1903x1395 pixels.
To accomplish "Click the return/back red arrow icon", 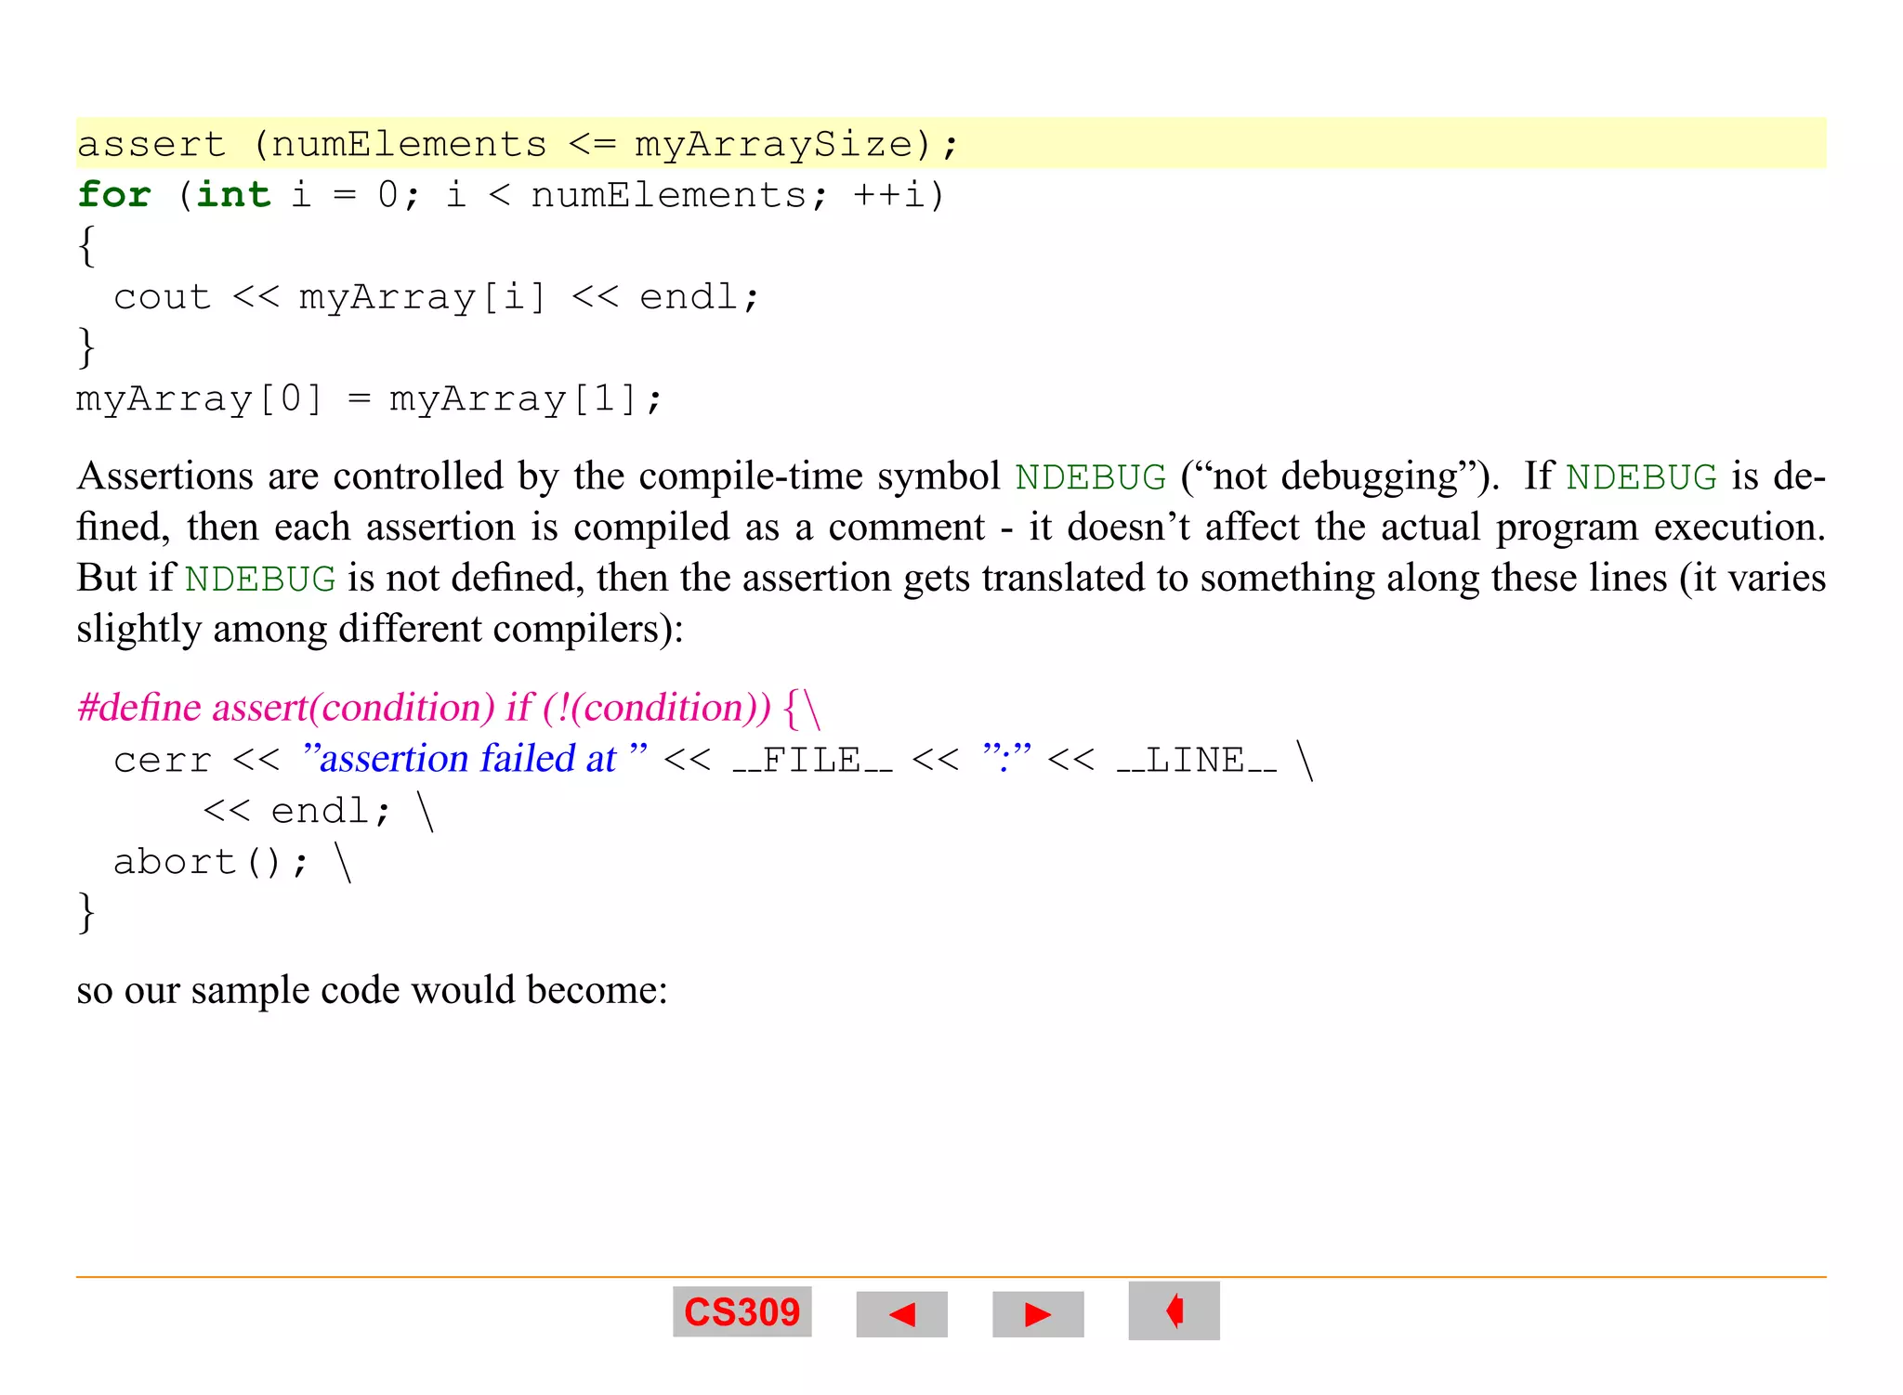I will [x=1174, y=1311].
